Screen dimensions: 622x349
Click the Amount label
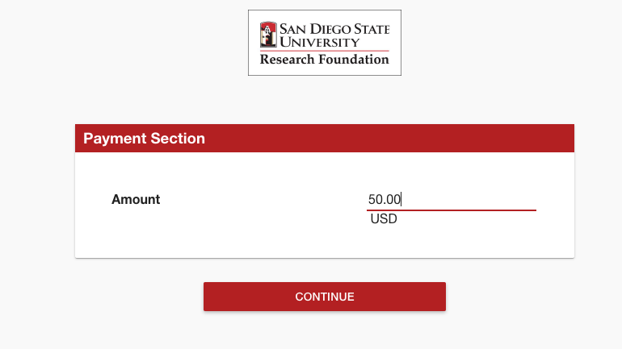click(x=136, y=199)
